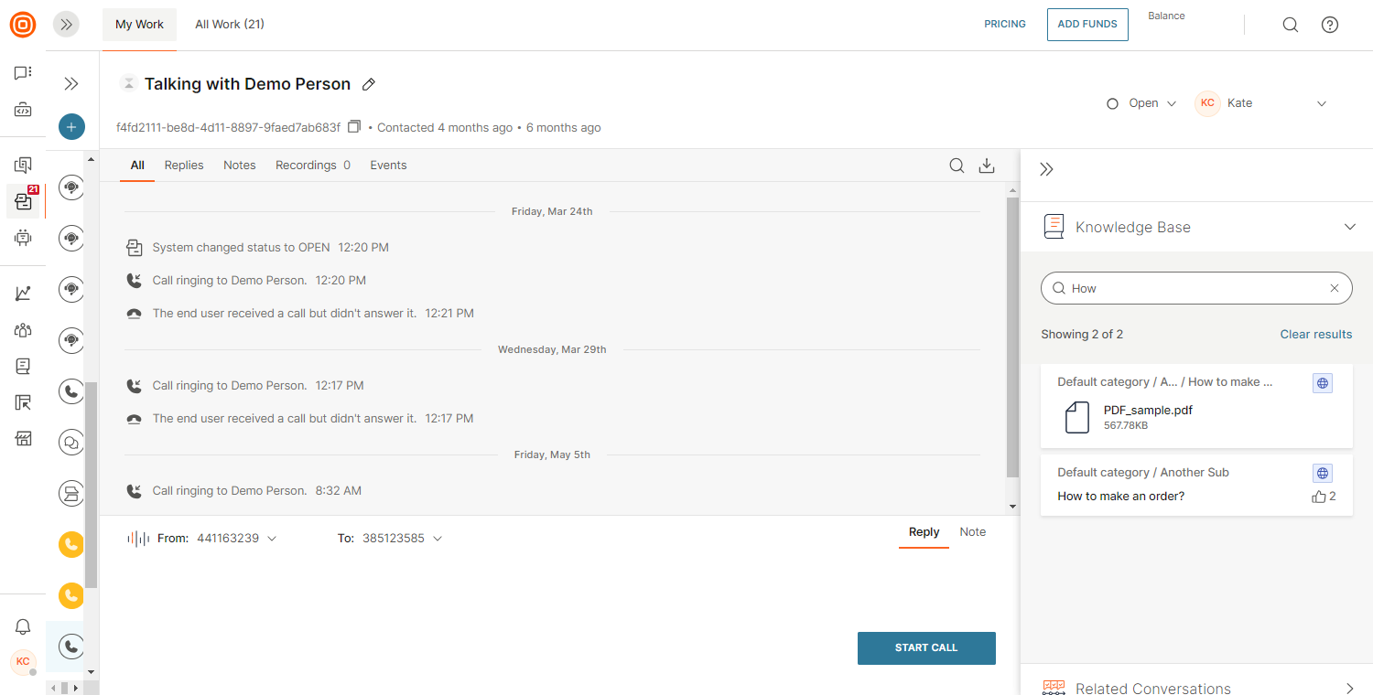Select the All conversation tab

point(137,166)
